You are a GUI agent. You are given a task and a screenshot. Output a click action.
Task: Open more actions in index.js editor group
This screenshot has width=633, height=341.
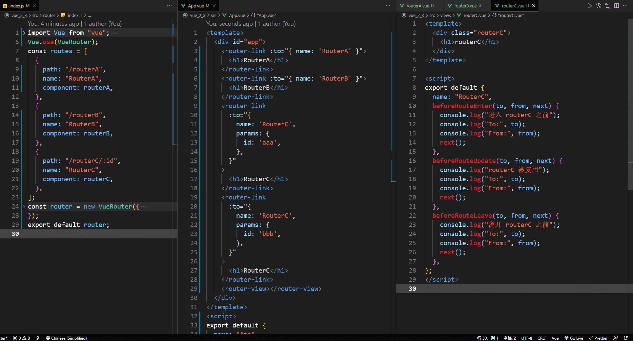click(x=169, y=6)
